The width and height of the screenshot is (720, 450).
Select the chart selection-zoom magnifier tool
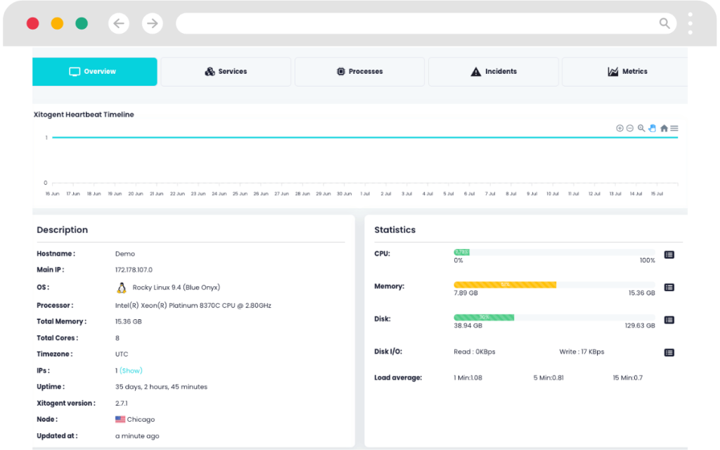pyautogui.click(x=641, y=128)
